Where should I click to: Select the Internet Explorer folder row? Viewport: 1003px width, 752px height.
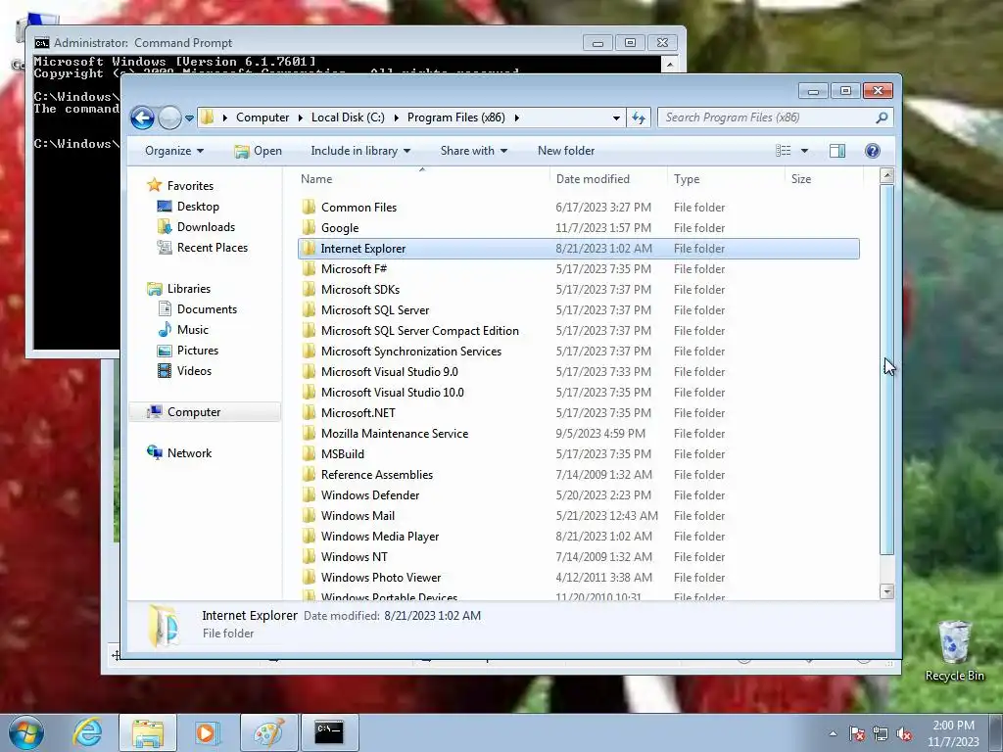578,249
